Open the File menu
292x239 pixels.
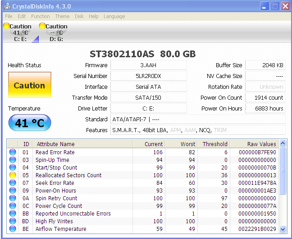click(9, 16)
